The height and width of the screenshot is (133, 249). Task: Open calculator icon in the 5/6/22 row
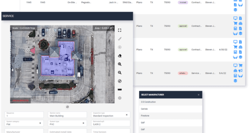235,76
